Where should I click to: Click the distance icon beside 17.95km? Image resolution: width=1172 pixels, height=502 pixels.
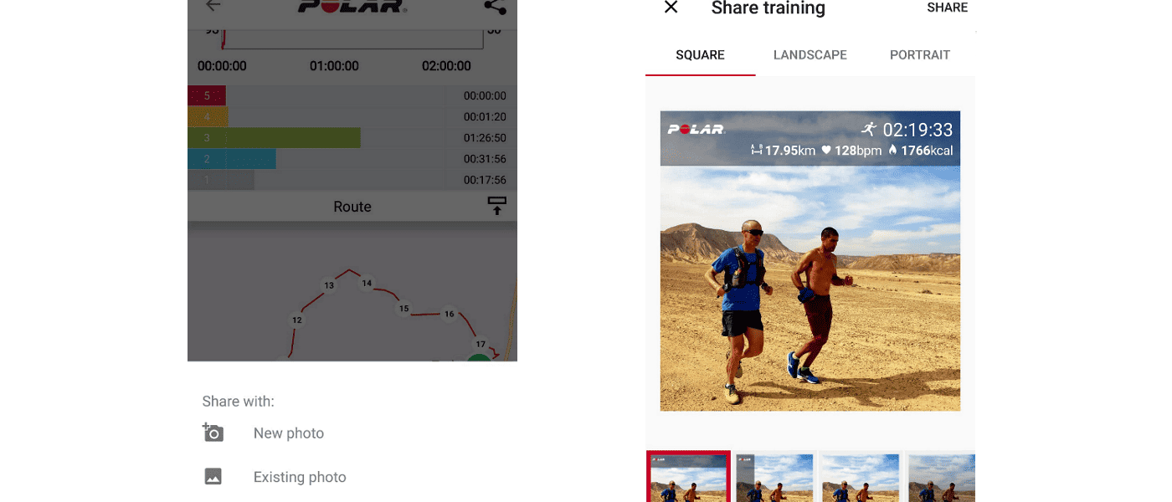click(757, 151)
